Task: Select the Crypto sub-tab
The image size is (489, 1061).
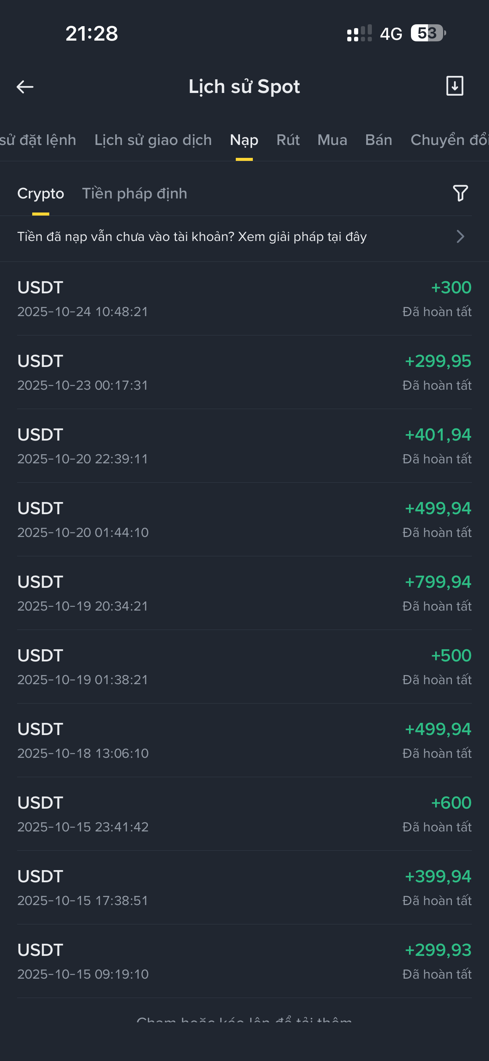Action: [x=41, y=194]
